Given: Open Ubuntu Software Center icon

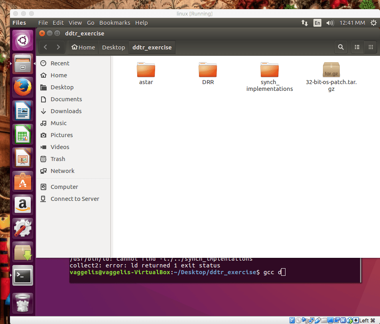Looking at the screenshot, I should (x=22, y=181).
